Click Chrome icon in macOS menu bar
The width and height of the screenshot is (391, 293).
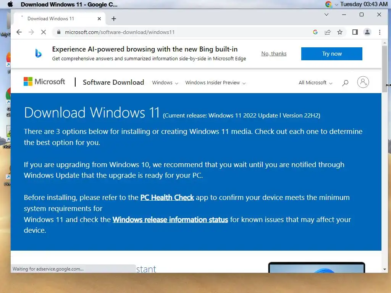[x=328, y=4]
